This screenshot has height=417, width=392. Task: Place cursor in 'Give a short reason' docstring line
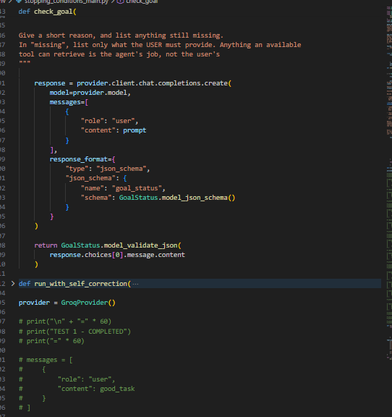coord(121,35)
